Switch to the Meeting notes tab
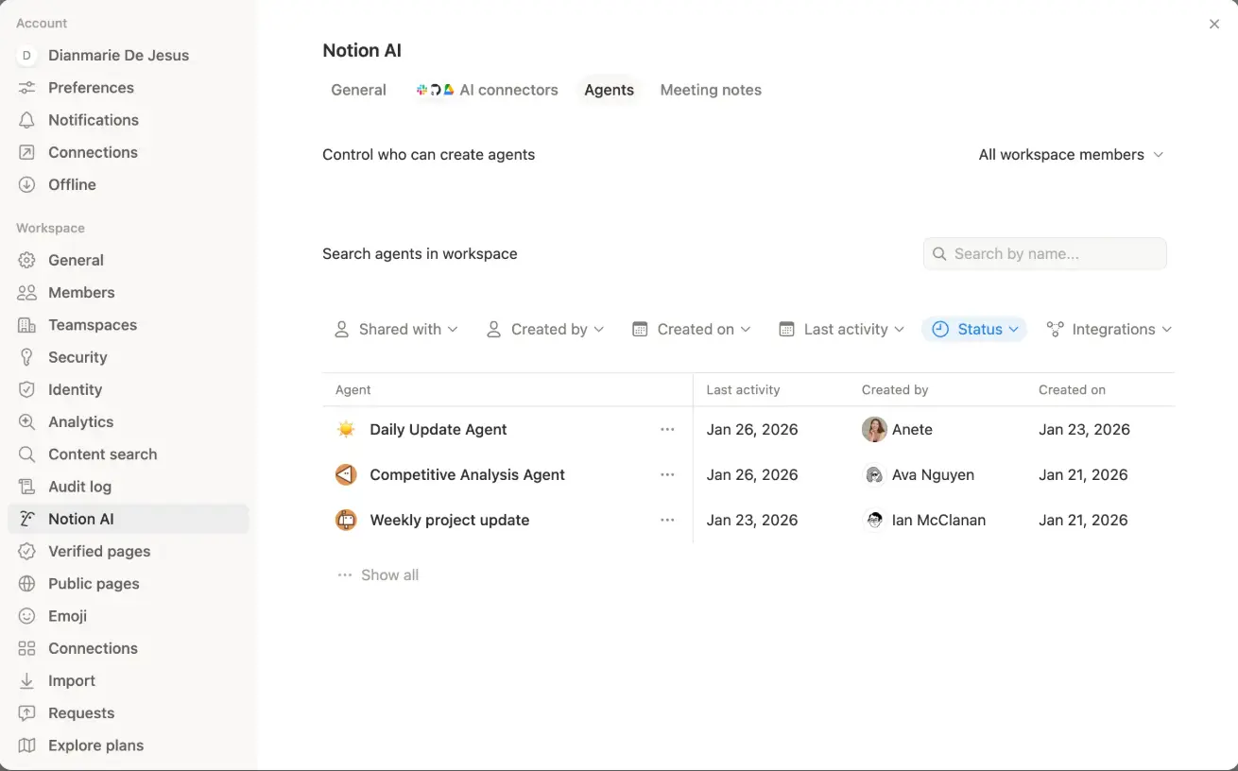 [x=711, y=90]
